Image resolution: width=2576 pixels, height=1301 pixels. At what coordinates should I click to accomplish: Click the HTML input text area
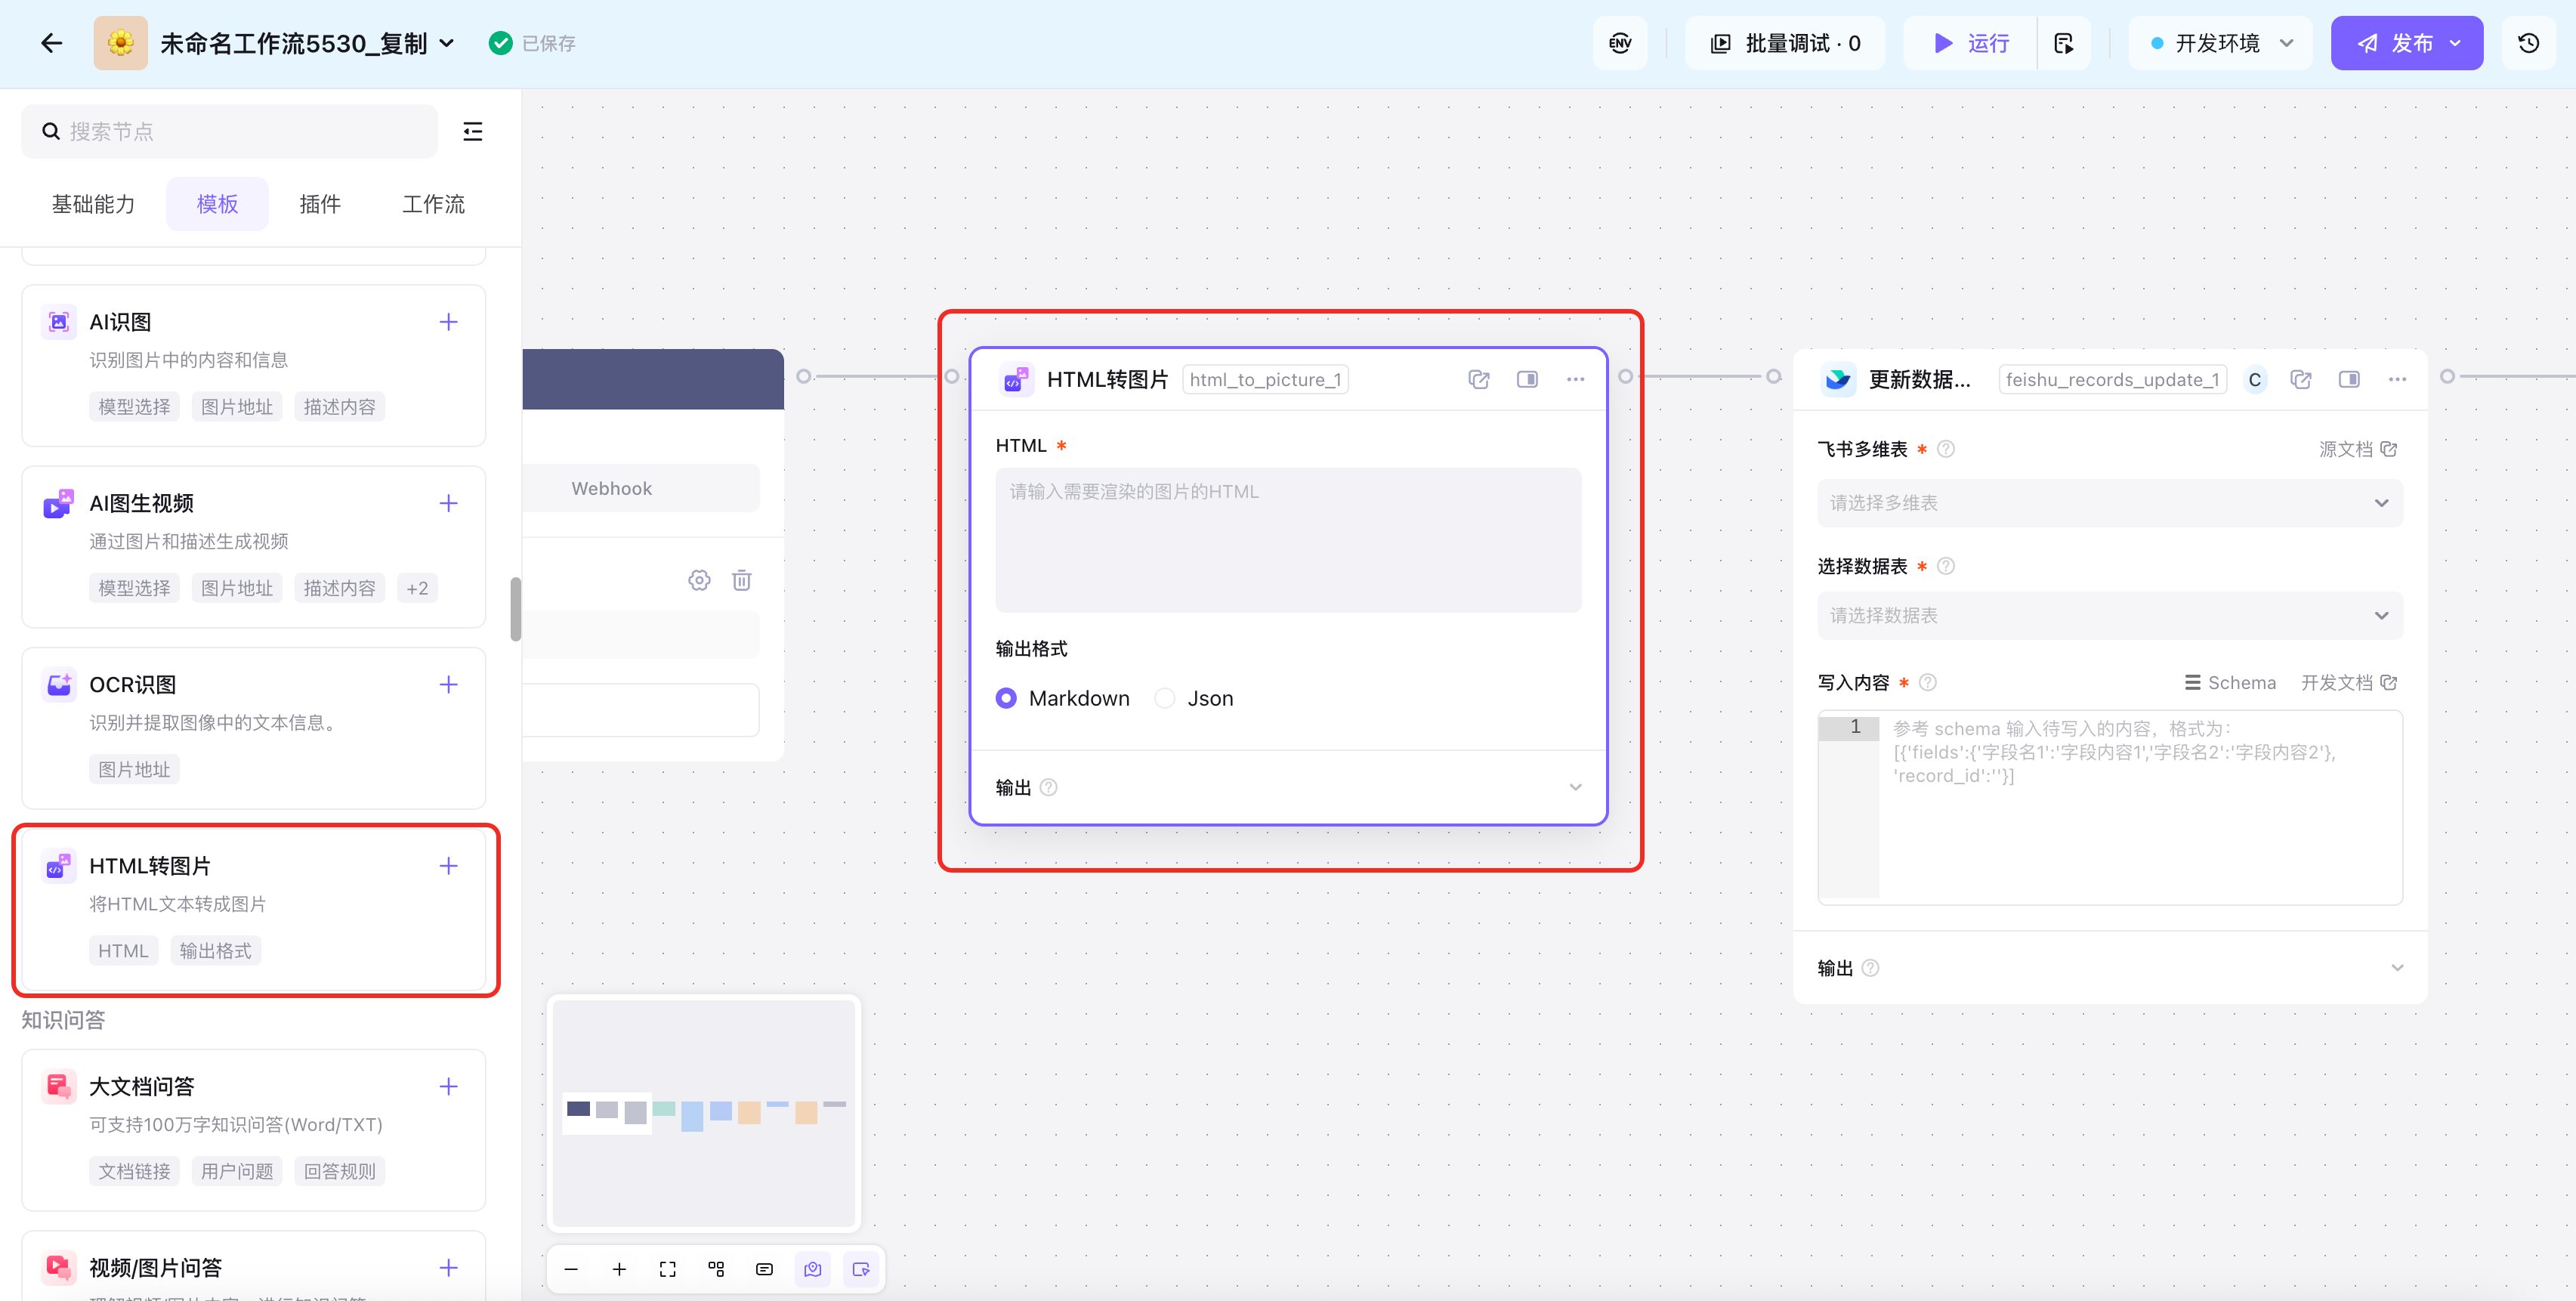click(1287, 540)
